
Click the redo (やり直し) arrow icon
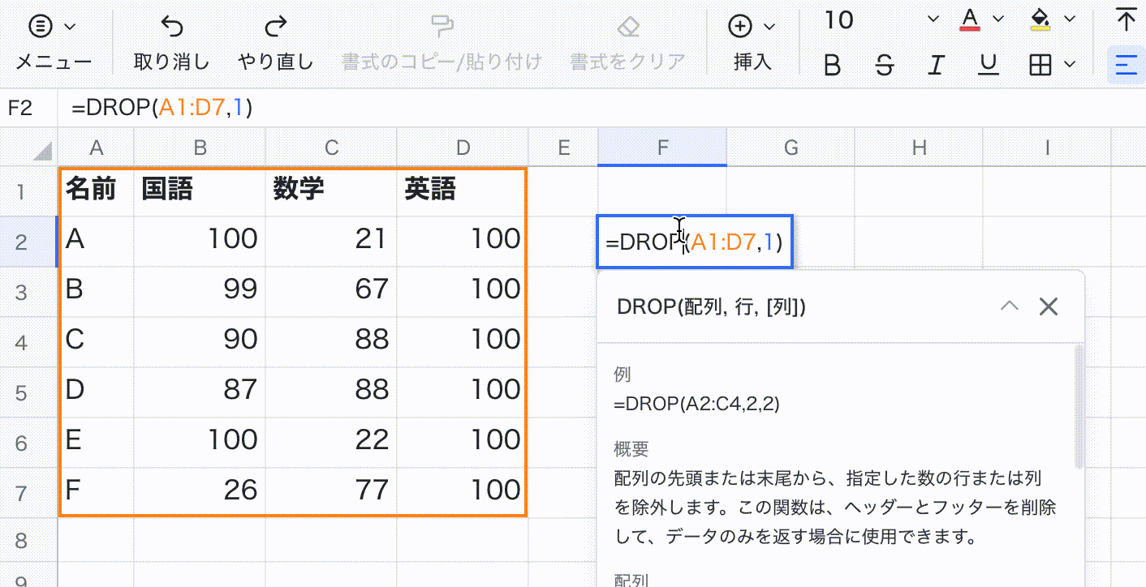276,27
